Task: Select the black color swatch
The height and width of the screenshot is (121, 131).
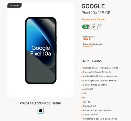Action: 41,111
